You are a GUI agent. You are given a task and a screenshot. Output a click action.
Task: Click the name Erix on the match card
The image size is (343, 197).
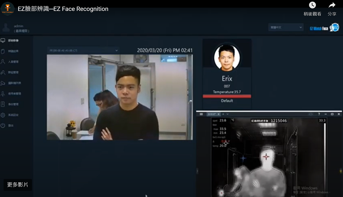tap(227, 79)
